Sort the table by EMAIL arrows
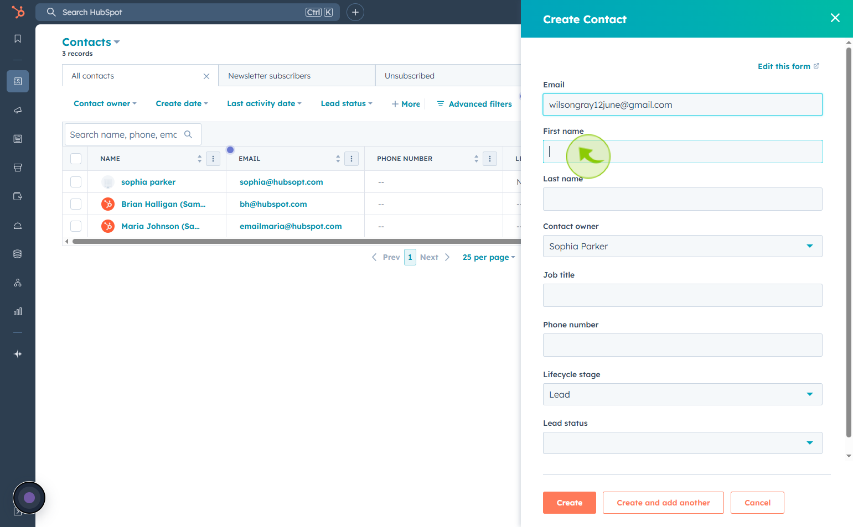 click(338, 159)
